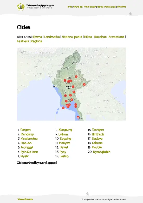Click map marker 9 for Loikaw
This screenshot has width=143, height=203.
[74, 92]
